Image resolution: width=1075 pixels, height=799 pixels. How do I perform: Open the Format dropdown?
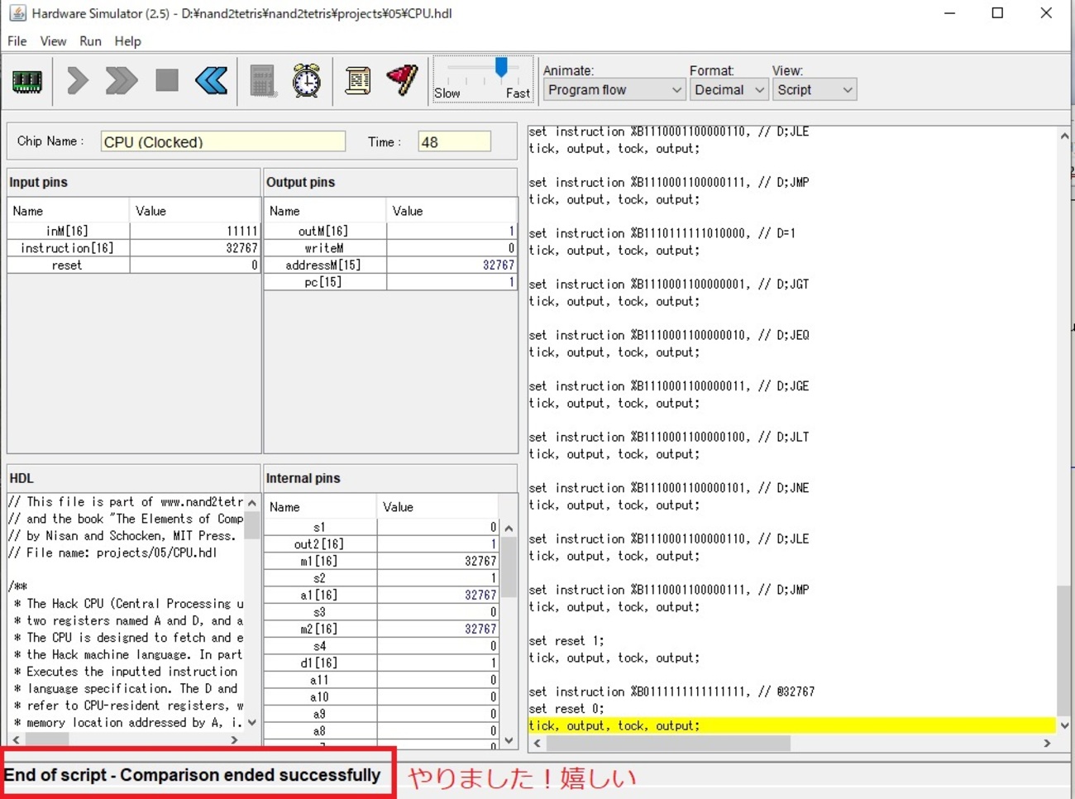click(x=729, y=89)
